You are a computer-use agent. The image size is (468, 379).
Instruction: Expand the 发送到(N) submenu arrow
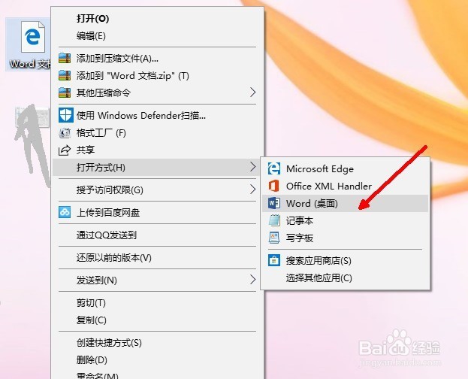(253, 280)
